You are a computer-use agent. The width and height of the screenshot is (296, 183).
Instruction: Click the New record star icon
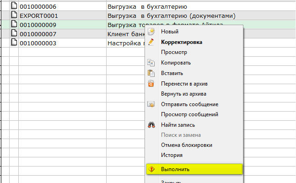coord(151,32)
